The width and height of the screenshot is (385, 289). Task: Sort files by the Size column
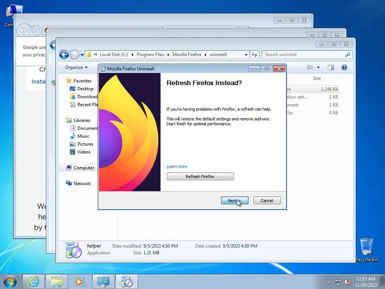[317, 78]
